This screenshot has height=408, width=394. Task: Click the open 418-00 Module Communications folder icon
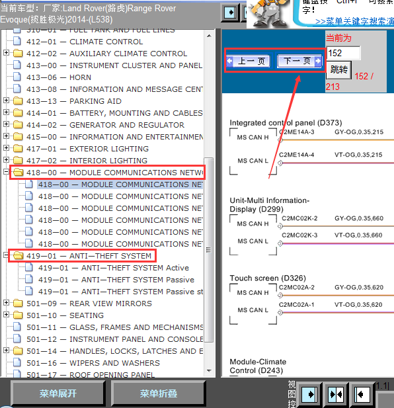click(x=19, y=172)
